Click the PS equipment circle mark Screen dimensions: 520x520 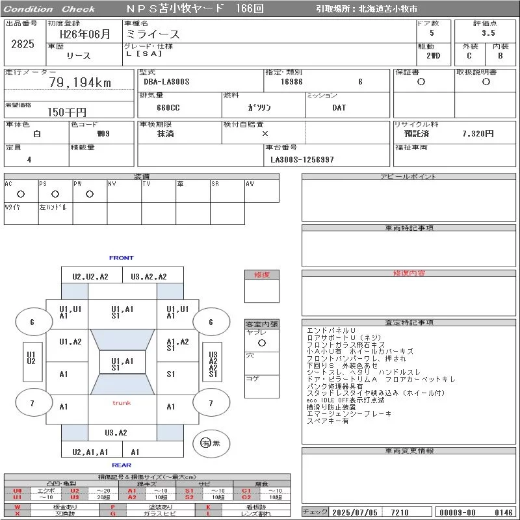(55, 194)
